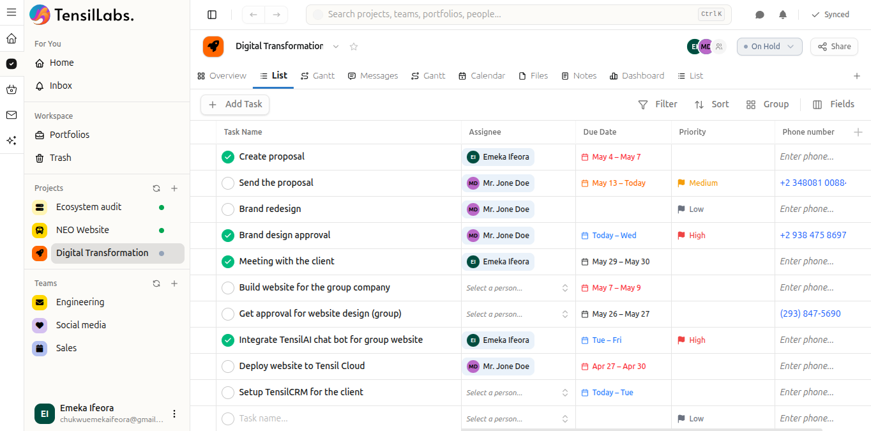Switch to the Notes tab
Screen dimensions: 871x431
click(x=579, y=76)
